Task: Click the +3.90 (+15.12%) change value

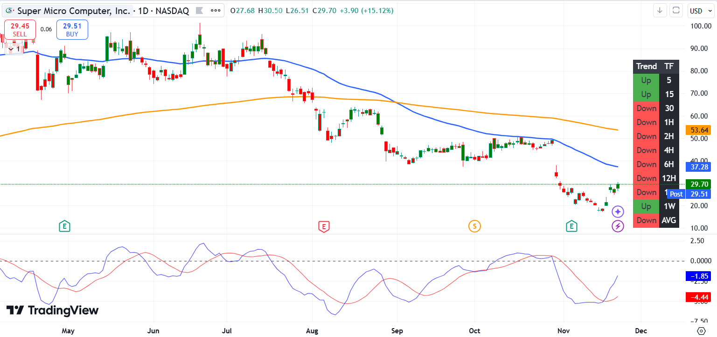Action: 367,11
